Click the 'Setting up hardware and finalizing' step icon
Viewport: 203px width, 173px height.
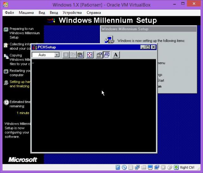(6, 83)
